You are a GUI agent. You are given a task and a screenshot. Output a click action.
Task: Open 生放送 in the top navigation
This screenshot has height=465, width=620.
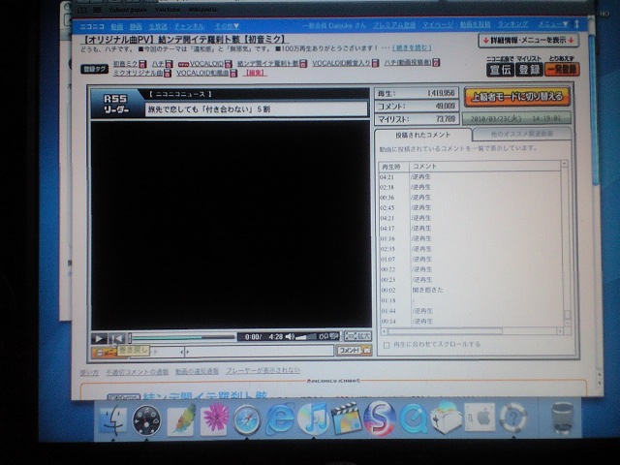[158, 26]
